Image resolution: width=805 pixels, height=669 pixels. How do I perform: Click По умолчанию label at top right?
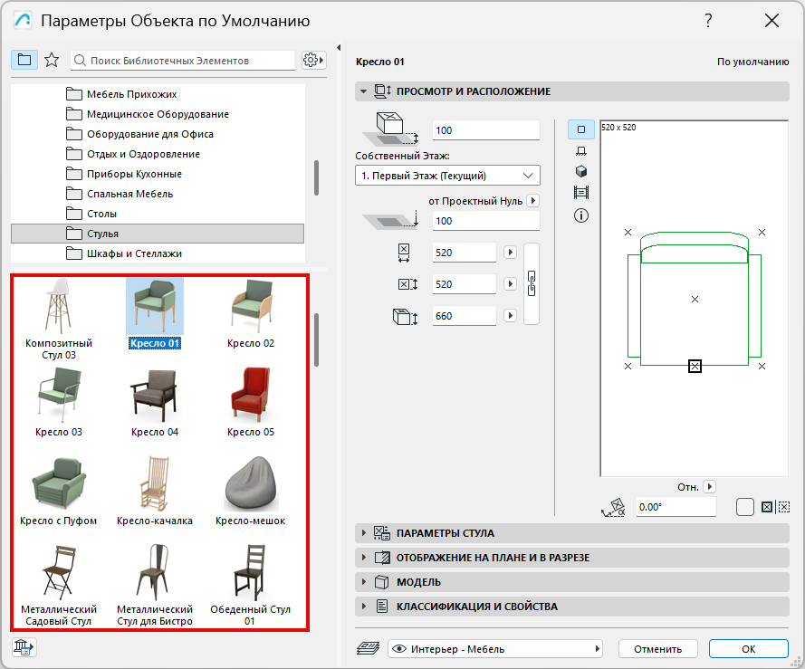[752, 62]
